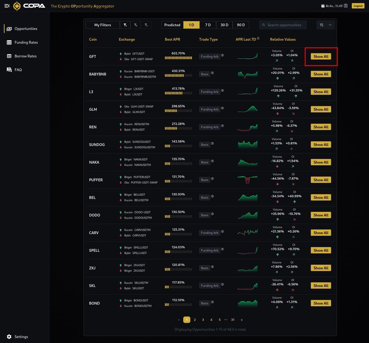Focus the Search opportunities field

pos(283,25)
